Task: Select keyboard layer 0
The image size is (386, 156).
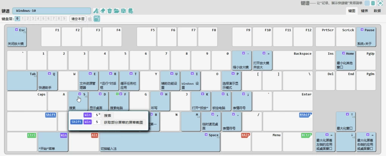Action: 17,19
